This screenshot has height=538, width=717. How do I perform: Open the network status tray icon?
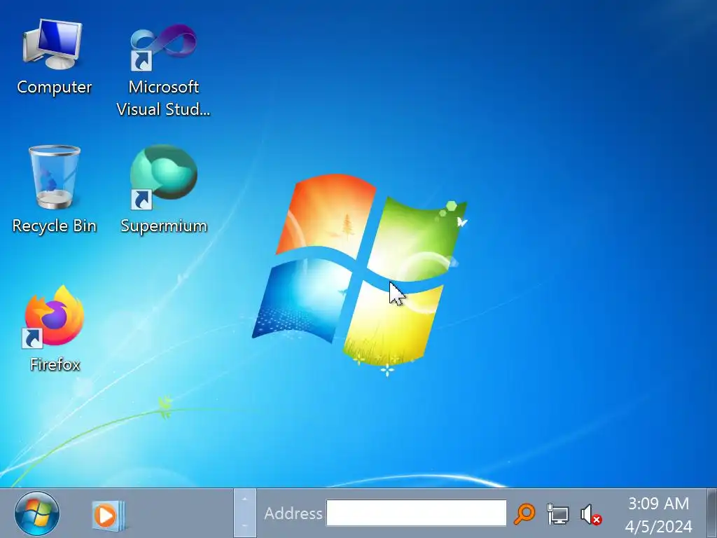click(557, 513)
